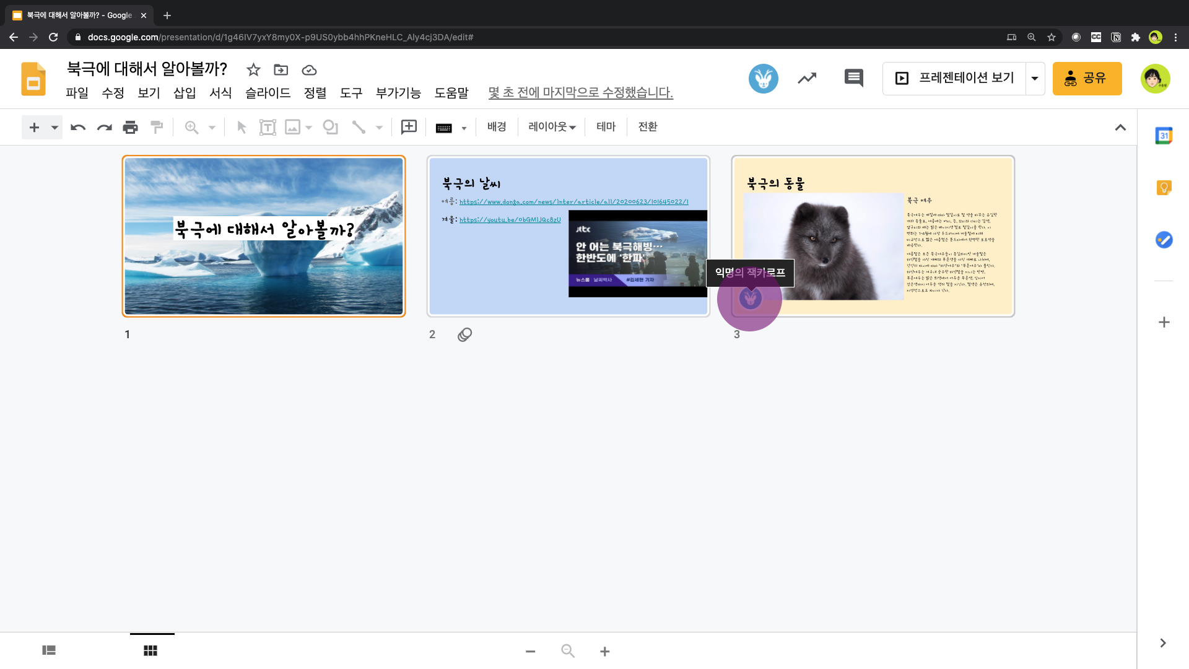Click the undo arrow icon
This screenshot has height=669, width=1189.
coord(78,128)
